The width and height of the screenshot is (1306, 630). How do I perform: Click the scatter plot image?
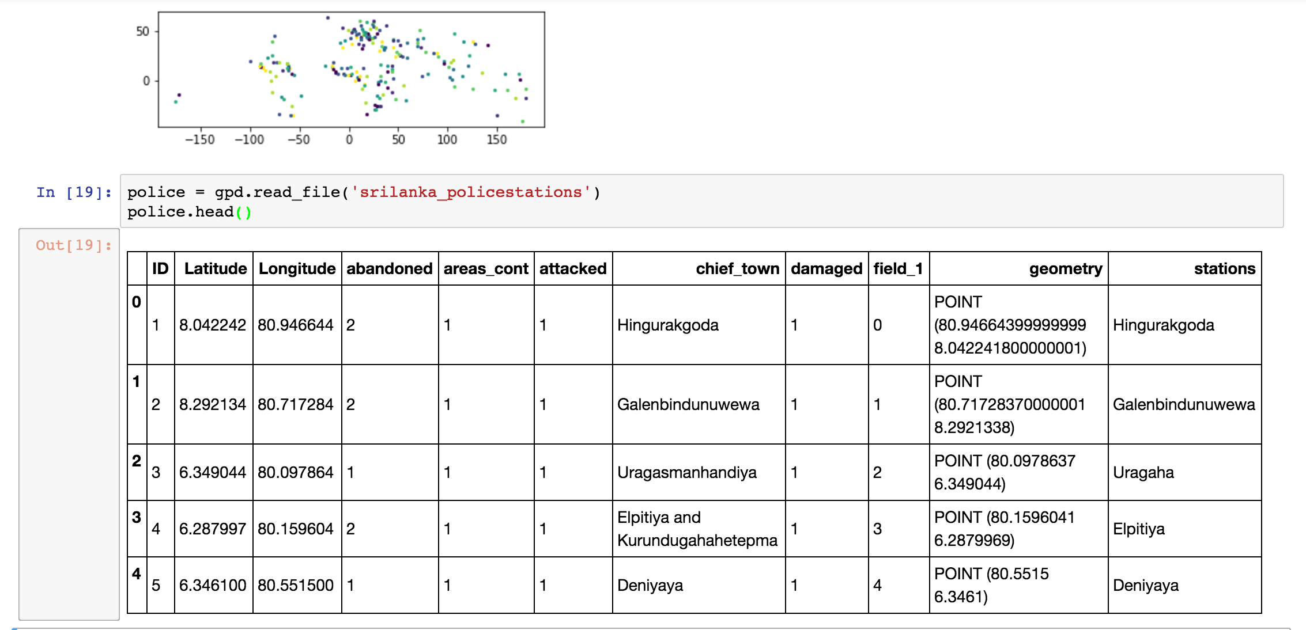click(x=351, y=70)
